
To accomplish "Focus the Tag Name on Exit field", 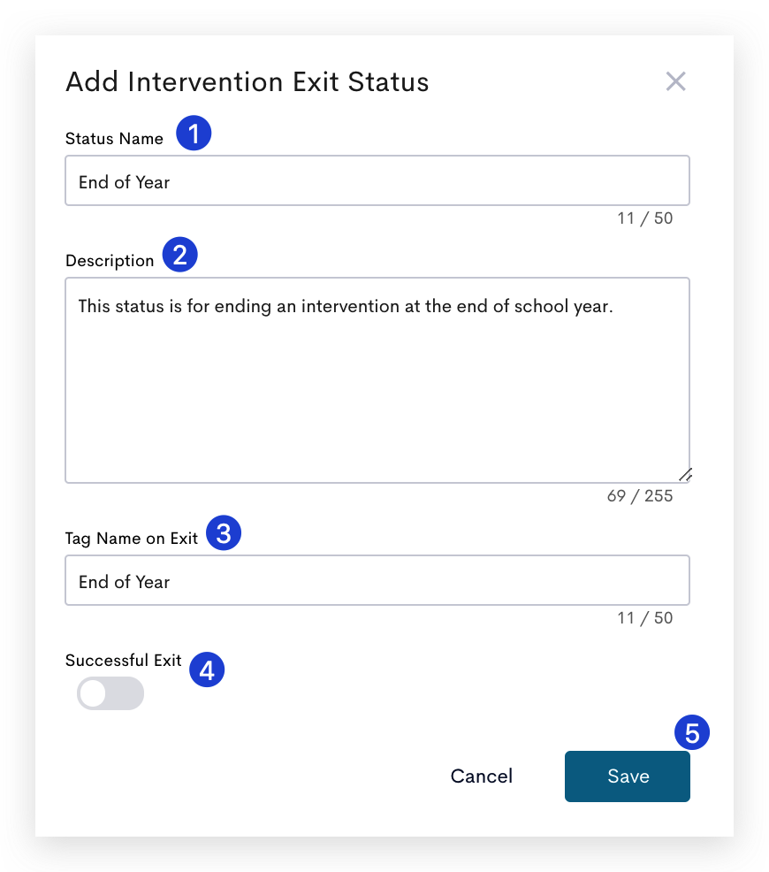I will pyautogui.click(x=377, y=580).
